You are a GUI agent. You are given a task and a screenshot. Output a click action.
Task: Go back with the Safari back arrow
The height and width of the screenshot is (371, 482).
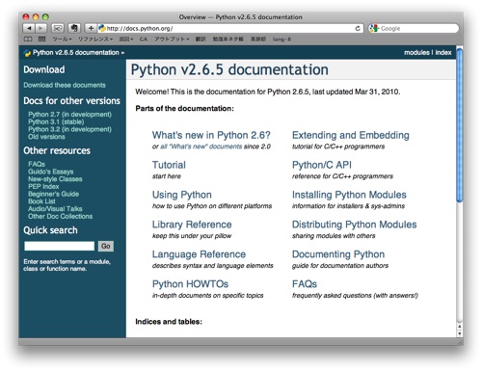(x=29, y=28)
